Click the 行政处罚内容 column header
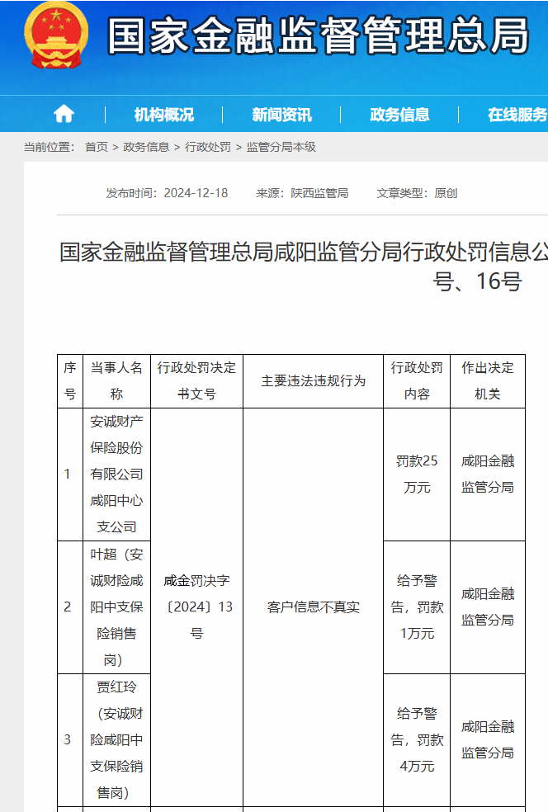 pos(417,381)
